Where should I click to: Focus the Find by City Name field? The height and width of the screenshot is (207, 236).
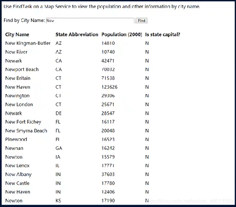(x=90, y=21)
